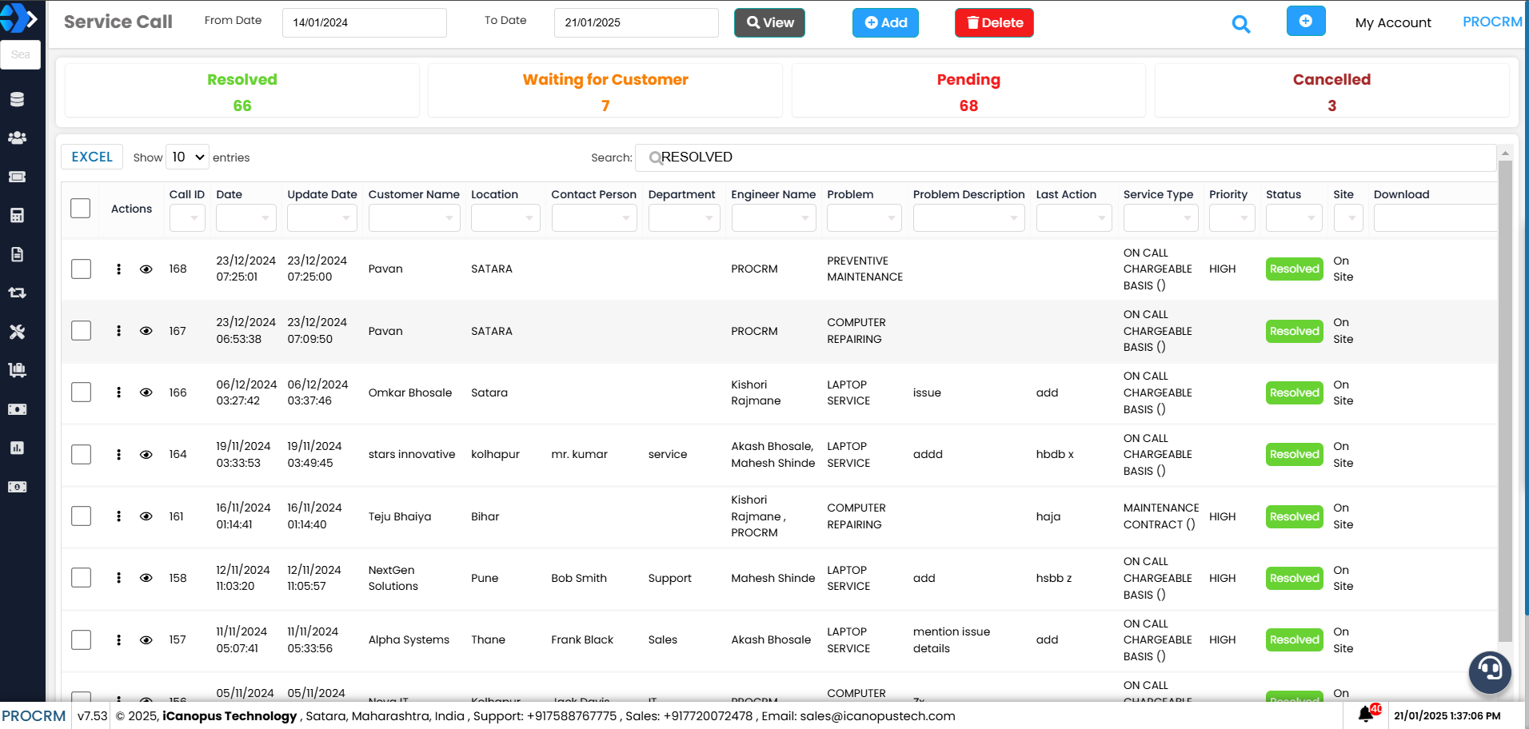Click the blue plus icon beside My Account

click(x=1305, y=22)
